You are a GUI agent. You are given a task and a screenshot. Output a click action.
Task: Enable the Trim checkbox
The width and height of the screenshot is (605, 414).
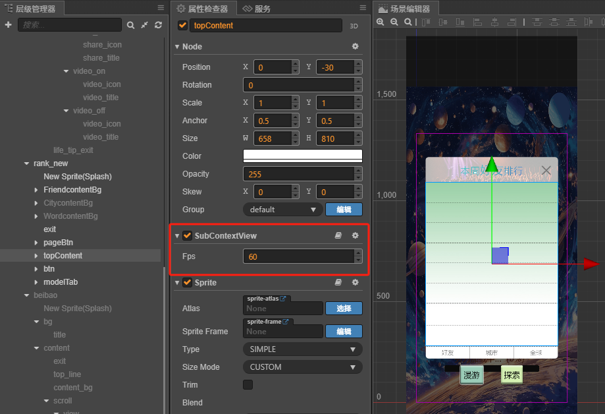click(248, 384)
